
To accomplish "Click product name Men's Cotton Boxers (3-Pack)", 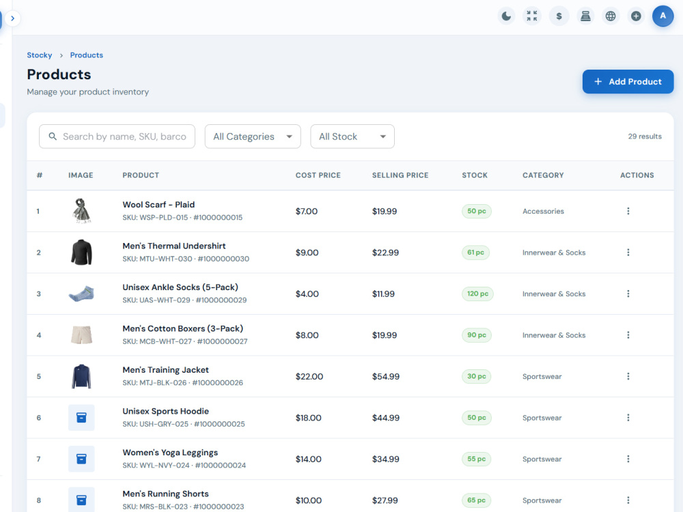I will pyautogui.click(x=182, y=329).
